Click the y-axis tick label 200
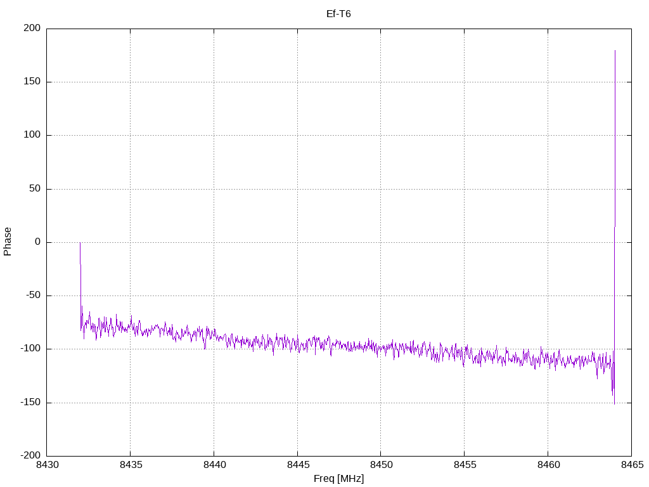 coord(32,28)
